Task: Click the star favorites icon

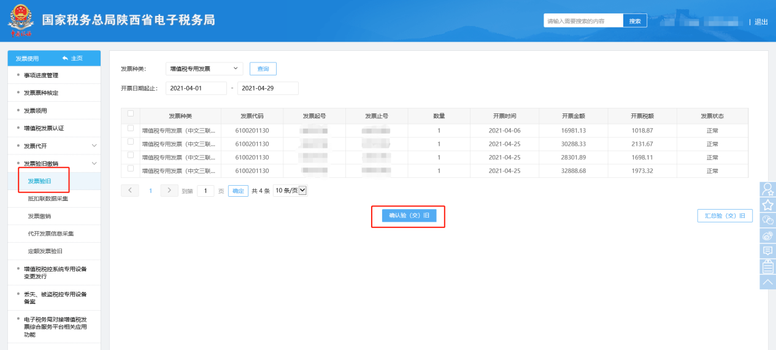Action: [767, 205]
